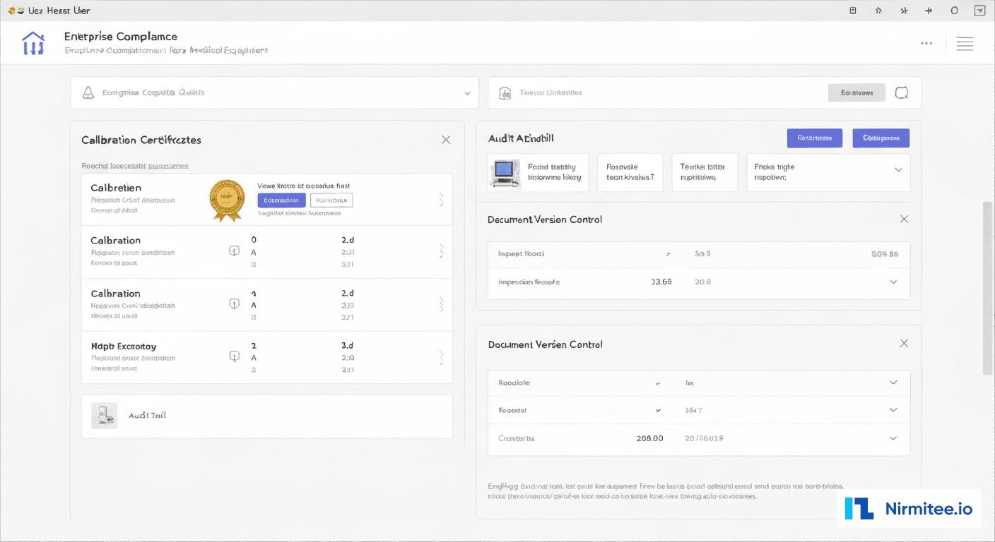This screenshot has width=995, height=542.
Task: Expand the dropdown in the left search field
Action: click(x=466, y=92)
